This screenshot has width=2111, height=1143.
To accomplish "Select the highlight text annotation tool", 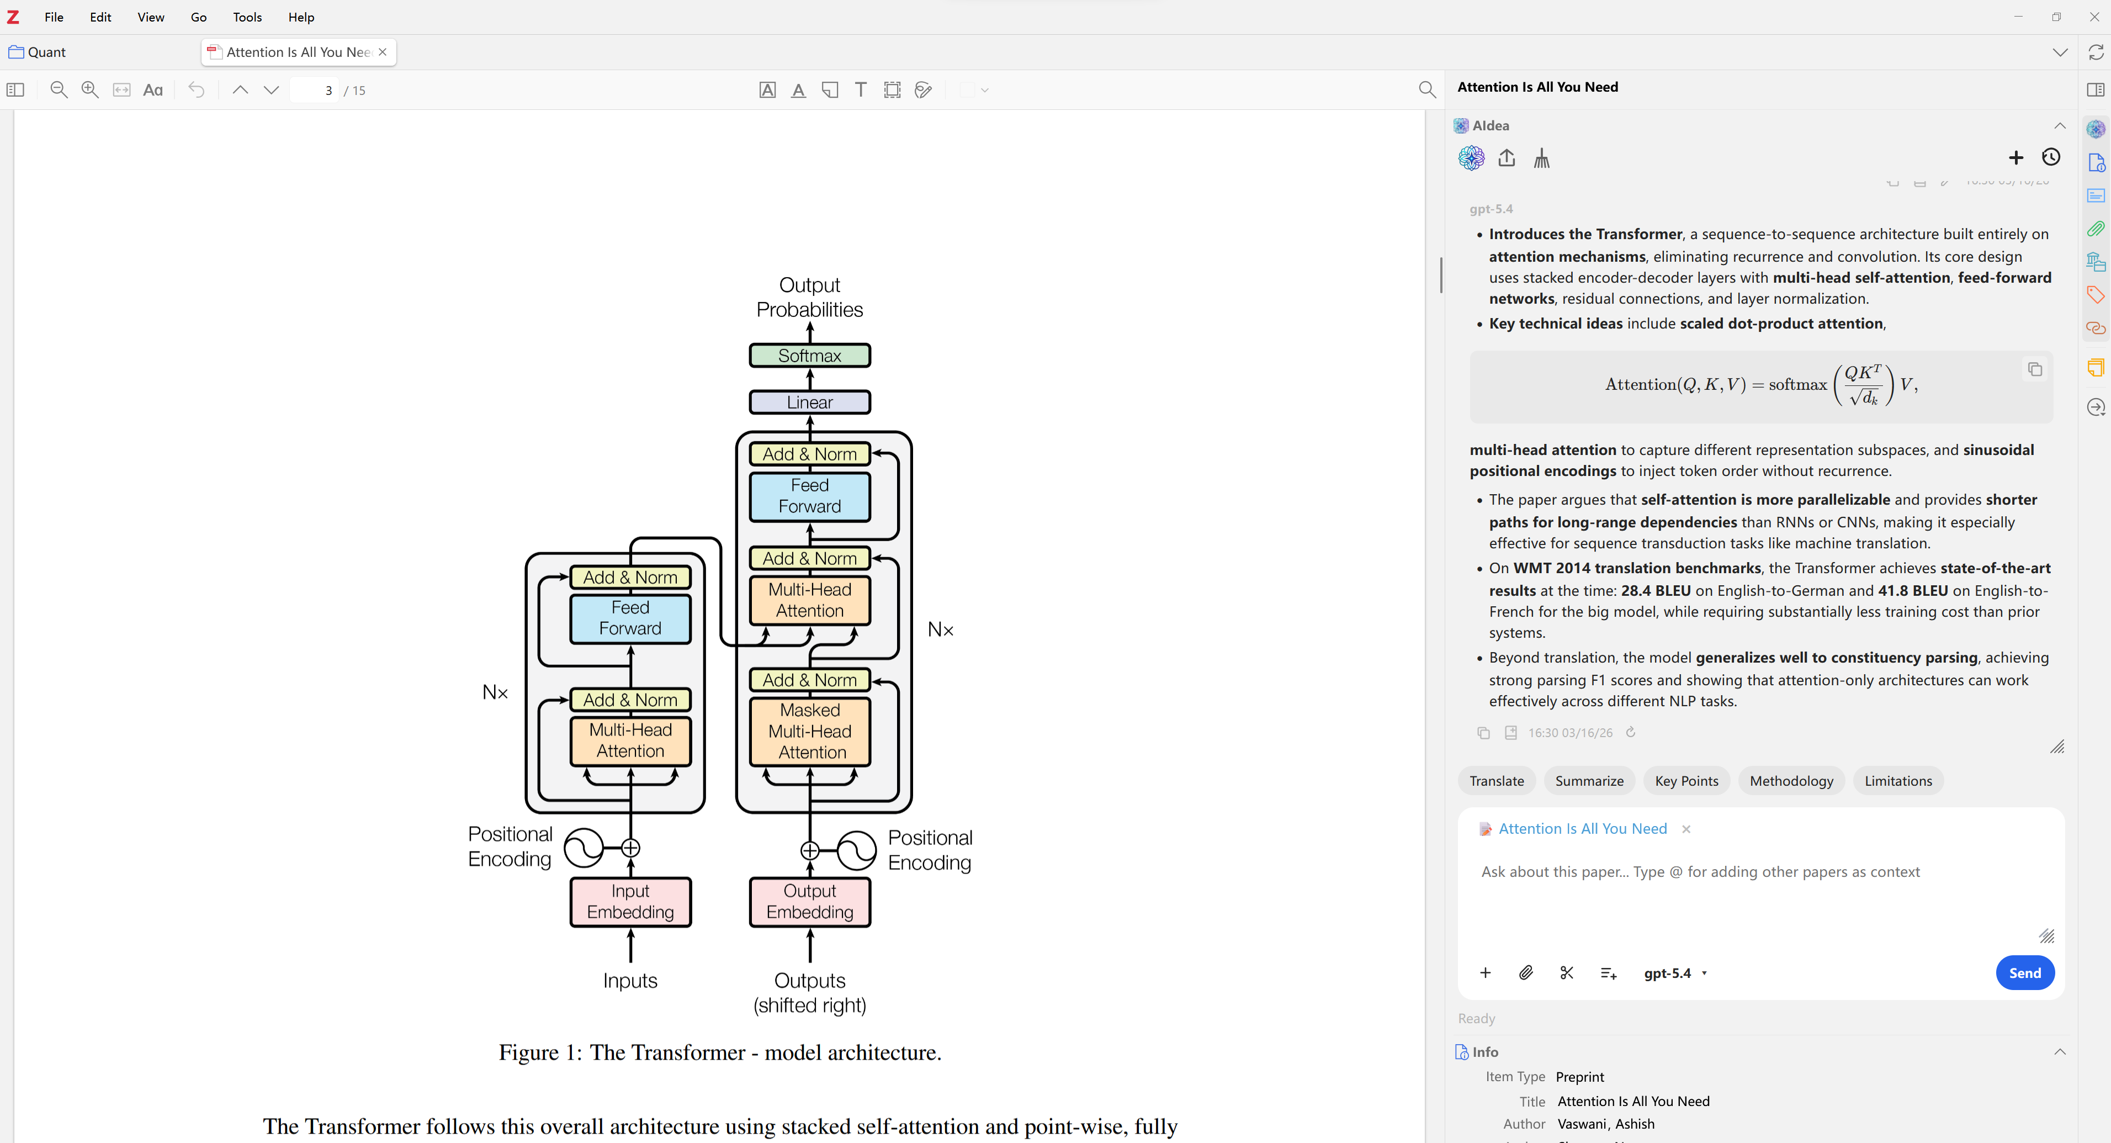I will click(767, 90).
